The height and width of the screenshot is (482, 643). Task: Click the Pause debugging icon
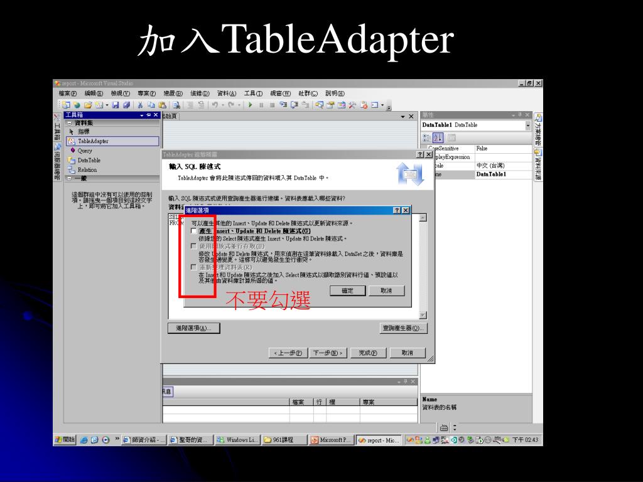261,105
